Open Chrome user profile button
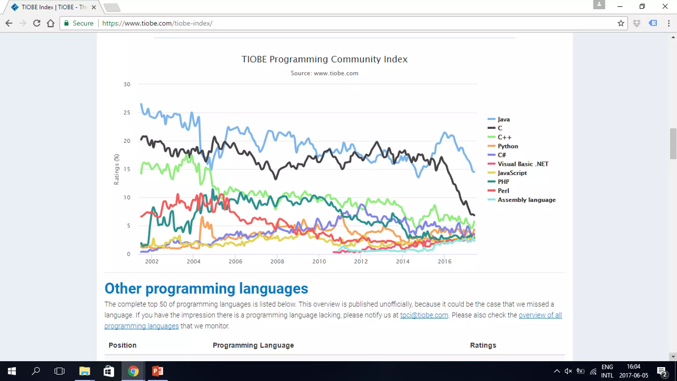Viewport: 677px width, 381px height. 599,5
